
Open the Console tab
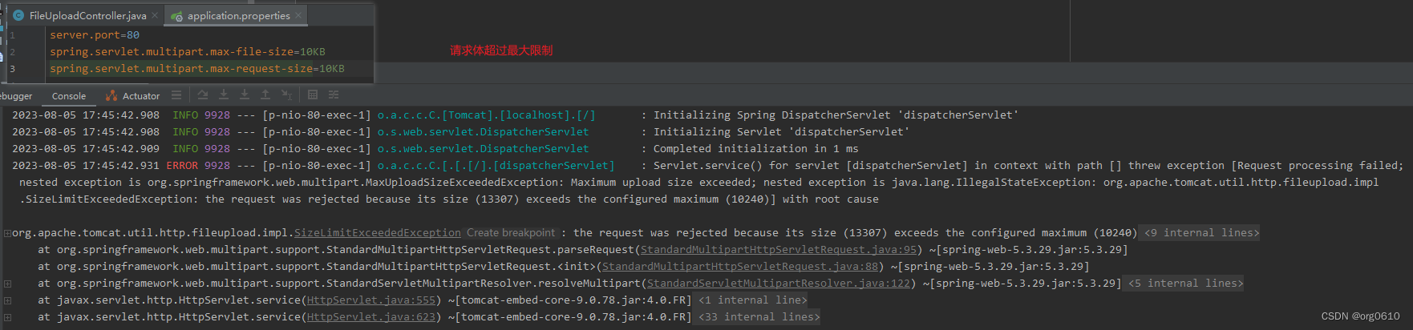tap(69, 95)
